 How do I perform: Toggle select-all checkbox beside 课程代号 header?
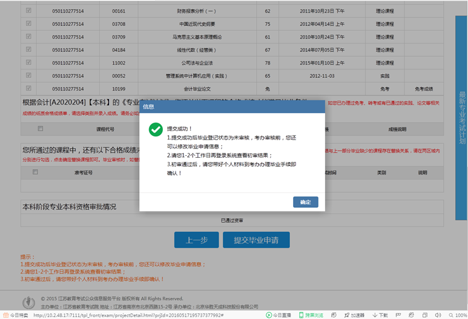coord(41,129)
